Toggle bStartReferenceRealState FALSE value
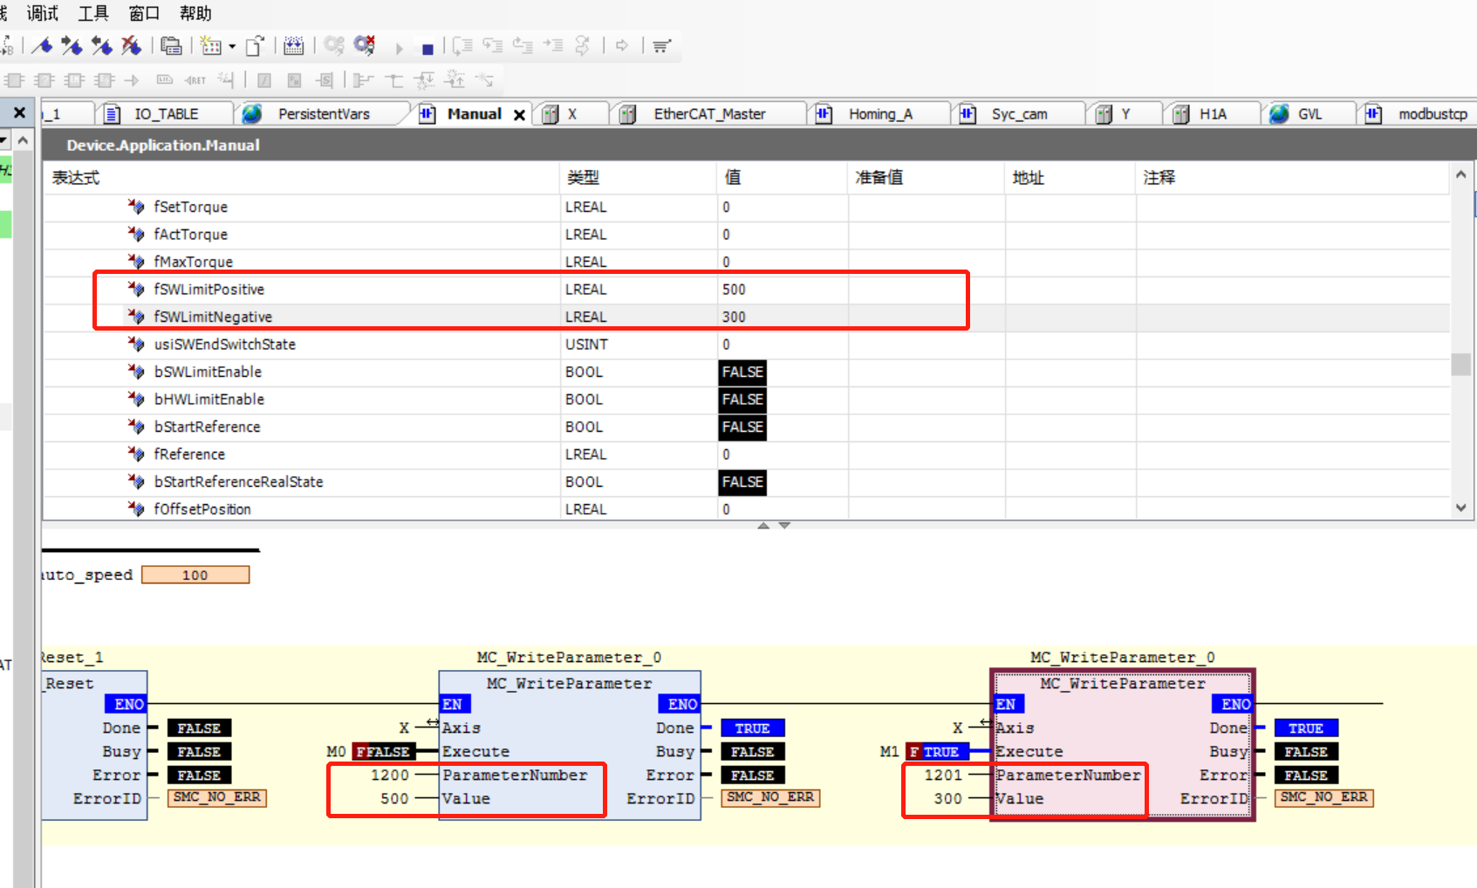This screenshot has width=1477, height=888. click(x=742, y=482)
